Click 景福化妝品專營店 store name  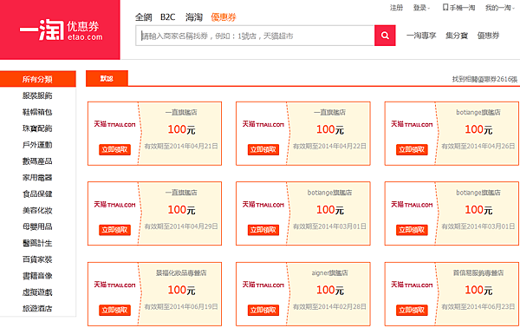[x=181, y=272]
